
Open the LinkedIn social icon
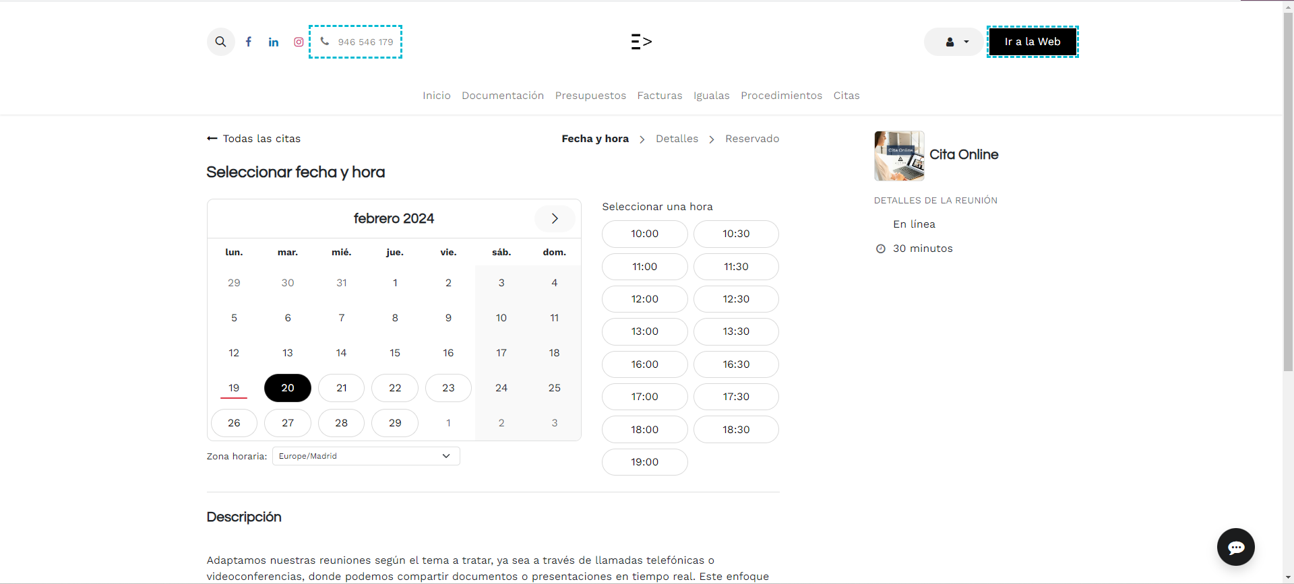(x=274, y=42)
